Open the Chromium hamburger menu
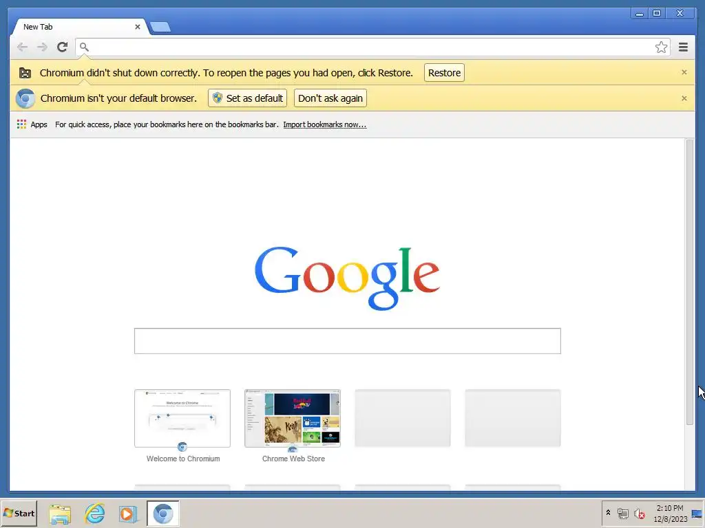Viewport: 705px width, 528px height. pyautogui.click(x=683, y=47)
